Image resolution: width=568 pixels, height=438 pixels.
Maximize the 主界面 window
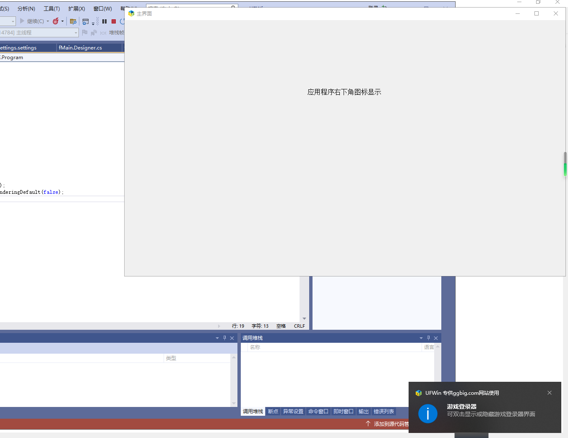point(537,13)
